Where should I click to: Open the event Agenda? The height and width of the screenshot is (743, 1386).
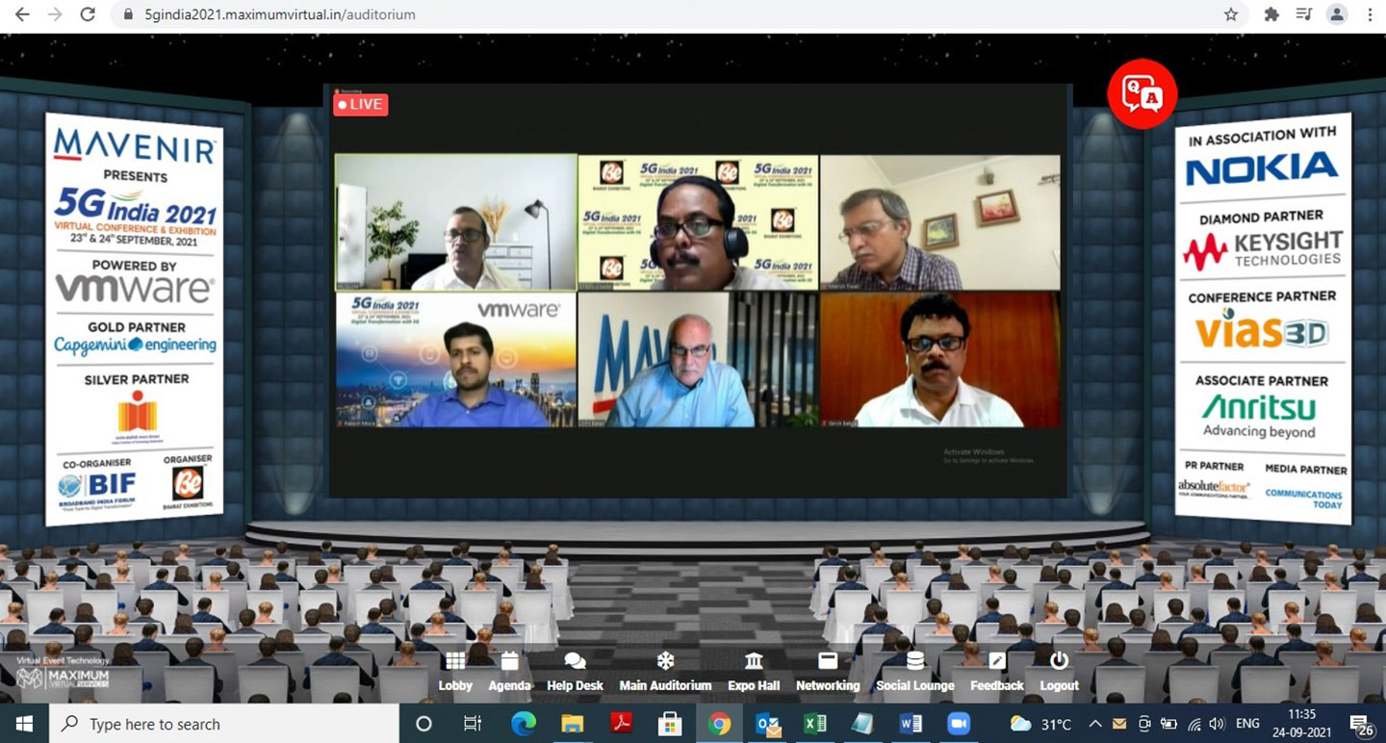tap(509, 672)
